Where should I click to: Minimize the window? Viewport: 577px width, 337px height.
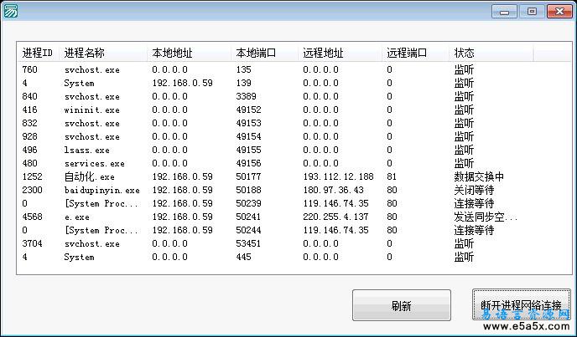[x=506, y=11]
